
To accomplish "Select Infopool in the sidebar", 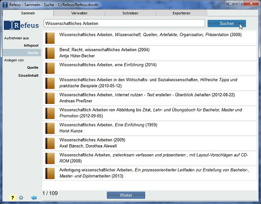I will [31, 46].
